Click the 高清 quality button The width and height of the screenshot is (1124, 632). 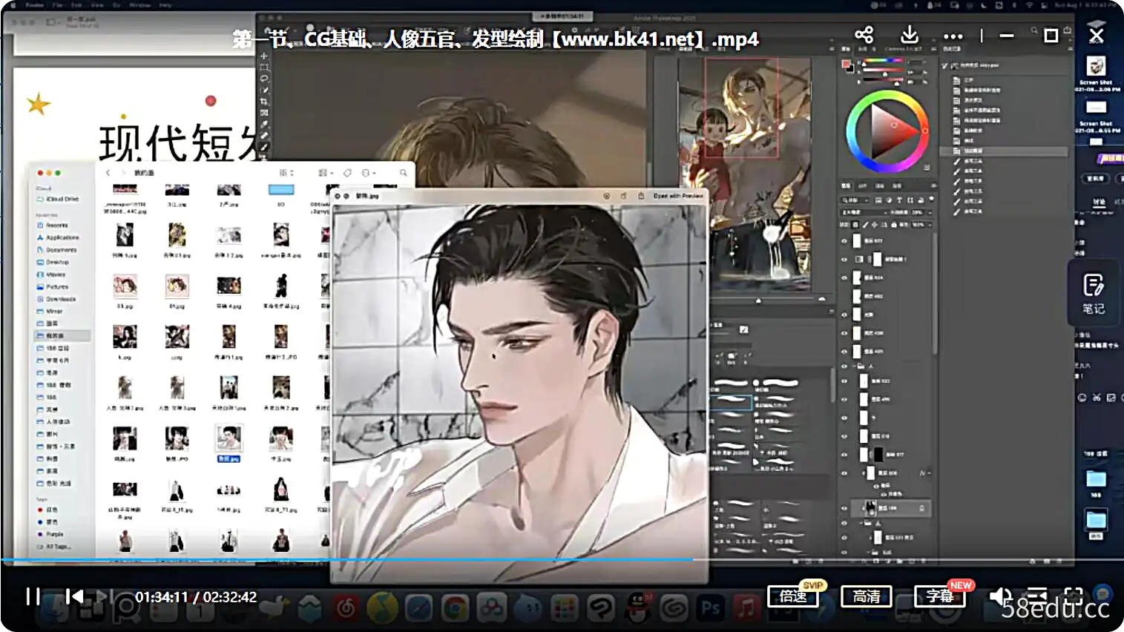pos(867,596)
